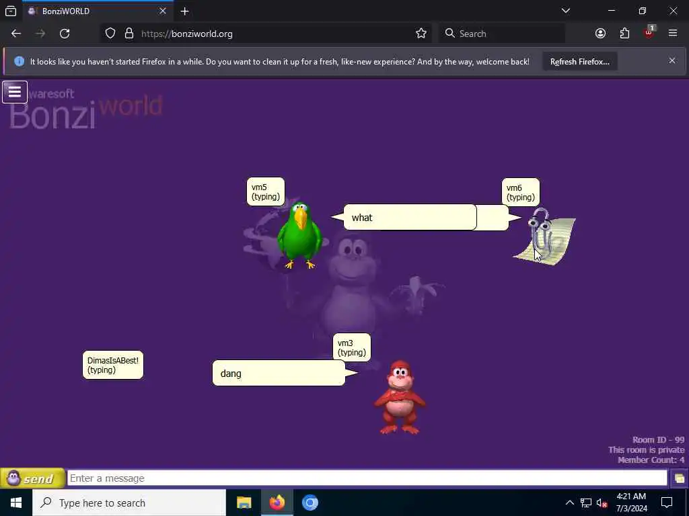The width and height of the screenshot is (689, 516).
Task: Click the Firefox taskbar icon
Action: [277, 503]
